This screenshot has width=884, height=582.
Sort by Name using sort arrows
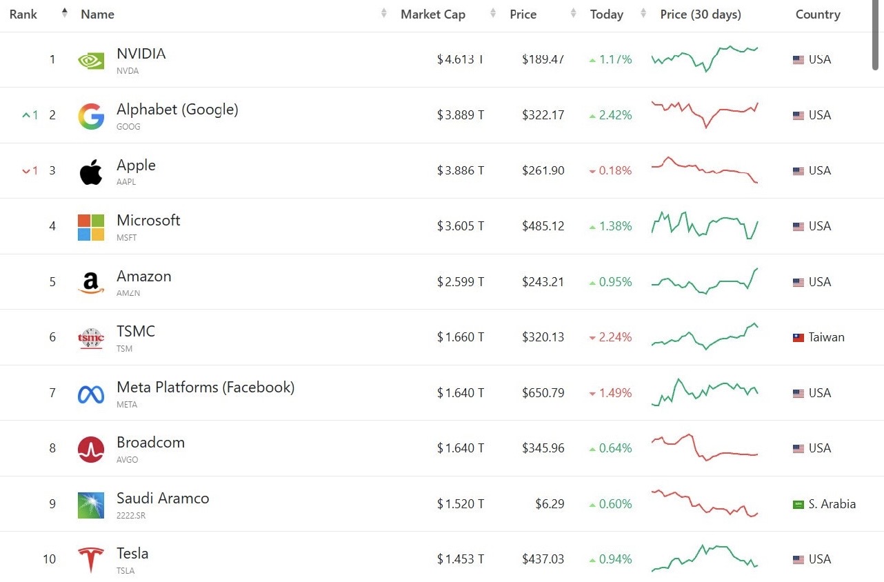click(x=384, y=14)
